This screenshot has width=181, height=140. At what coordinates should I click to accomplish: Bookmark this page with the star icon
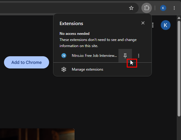click(x=131, y=8)
